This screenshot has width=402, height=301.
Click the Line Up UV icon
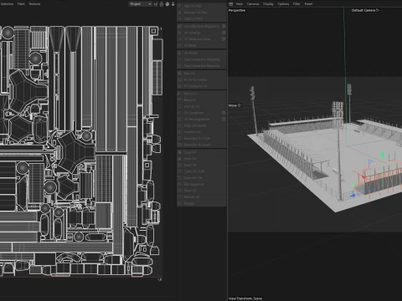[180, 106]
